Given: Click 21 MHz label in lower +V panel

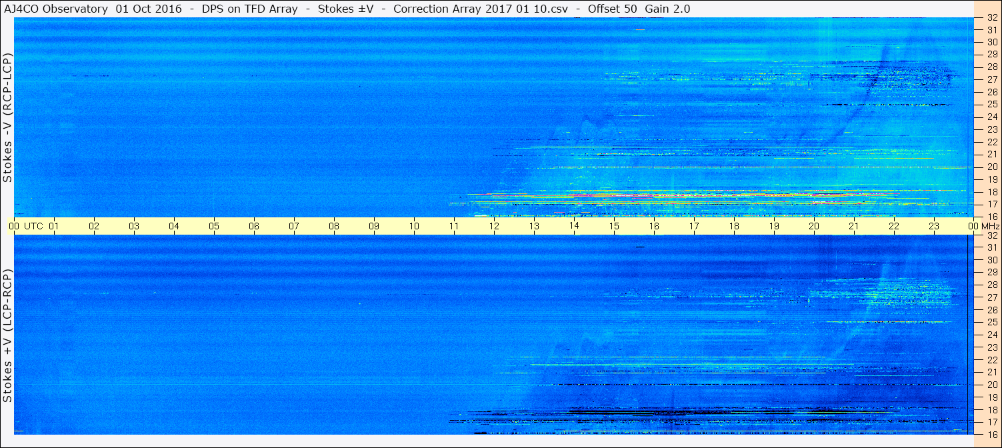Looking at the screenshot, I should pos(992,372).
